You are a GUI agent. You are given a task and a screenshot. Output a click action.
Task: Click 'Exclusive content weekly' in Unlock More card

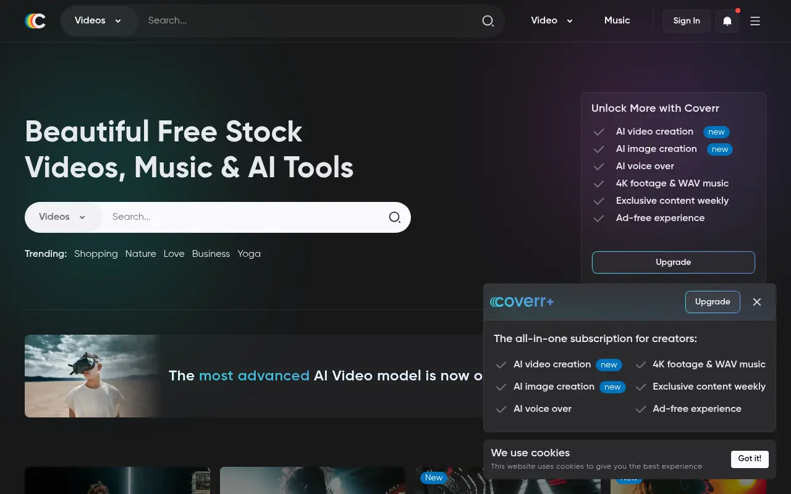(x=672, y=201)
